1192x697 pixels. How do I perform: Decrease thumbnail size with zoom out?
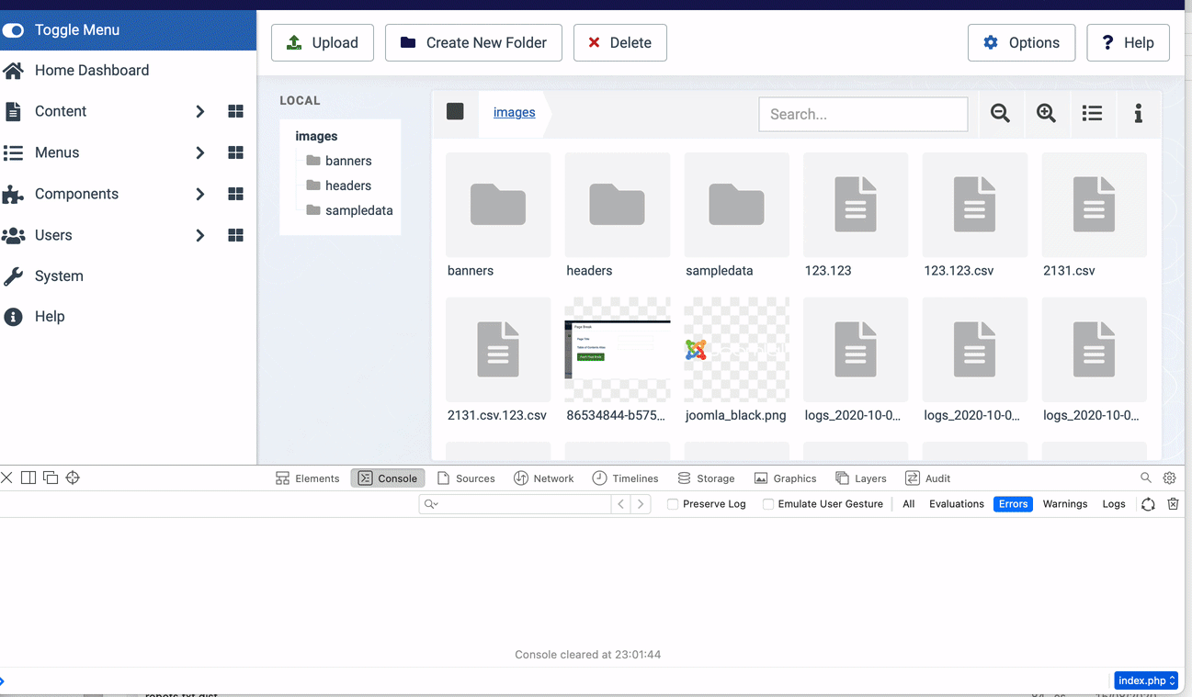point(1000,113)
